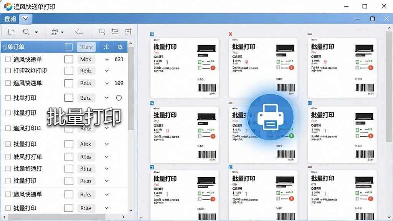
Task: Open search with the magnifier toolbar icon
Action: (x=26, y=32)
